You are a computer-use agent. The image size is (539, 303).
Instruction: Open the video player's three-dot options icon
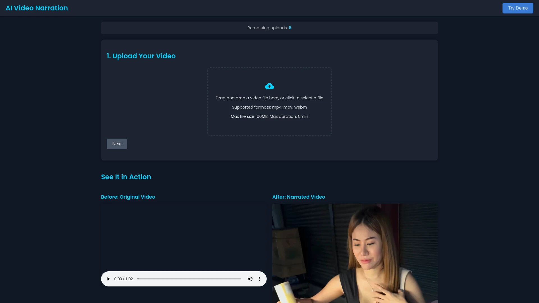click(259, 279)
